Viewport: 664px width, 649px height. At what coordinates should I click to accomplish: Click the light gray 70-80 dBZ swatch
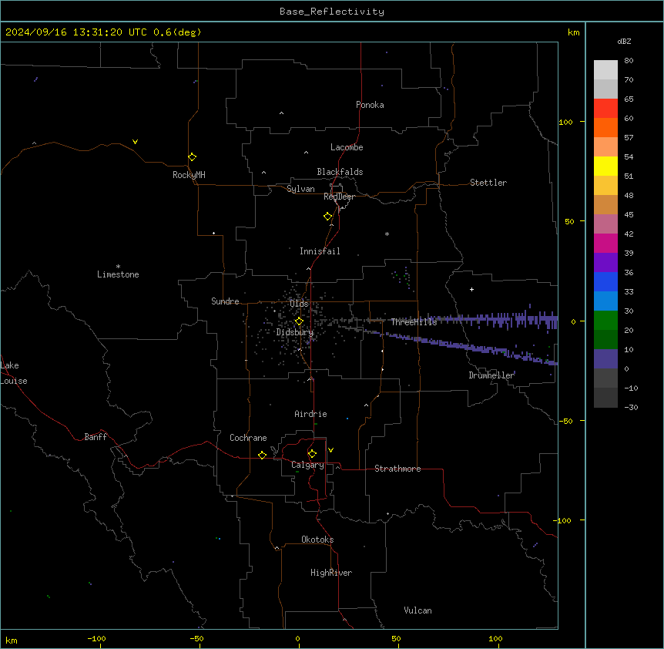pos(605,70)
